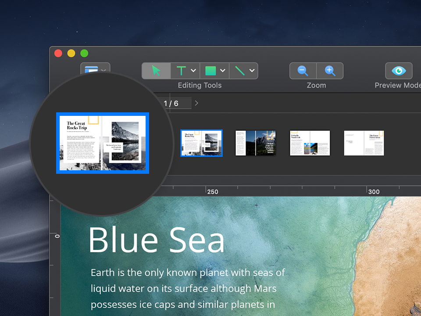Click the Preview Mode toolbar button
Image resolution: width=421 pixels, height=316 pixels.
pyautogui.click(x=398, y=71)
